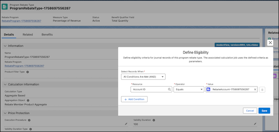Edit Validity Duration with pencil icon
This screenshot has width=279, height=132.
point(255,124)
